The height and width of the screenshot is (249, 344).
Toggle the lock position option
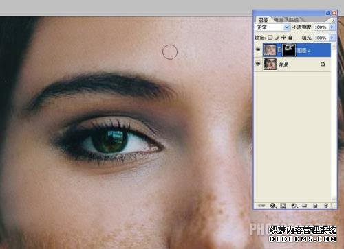coord(283,38)
